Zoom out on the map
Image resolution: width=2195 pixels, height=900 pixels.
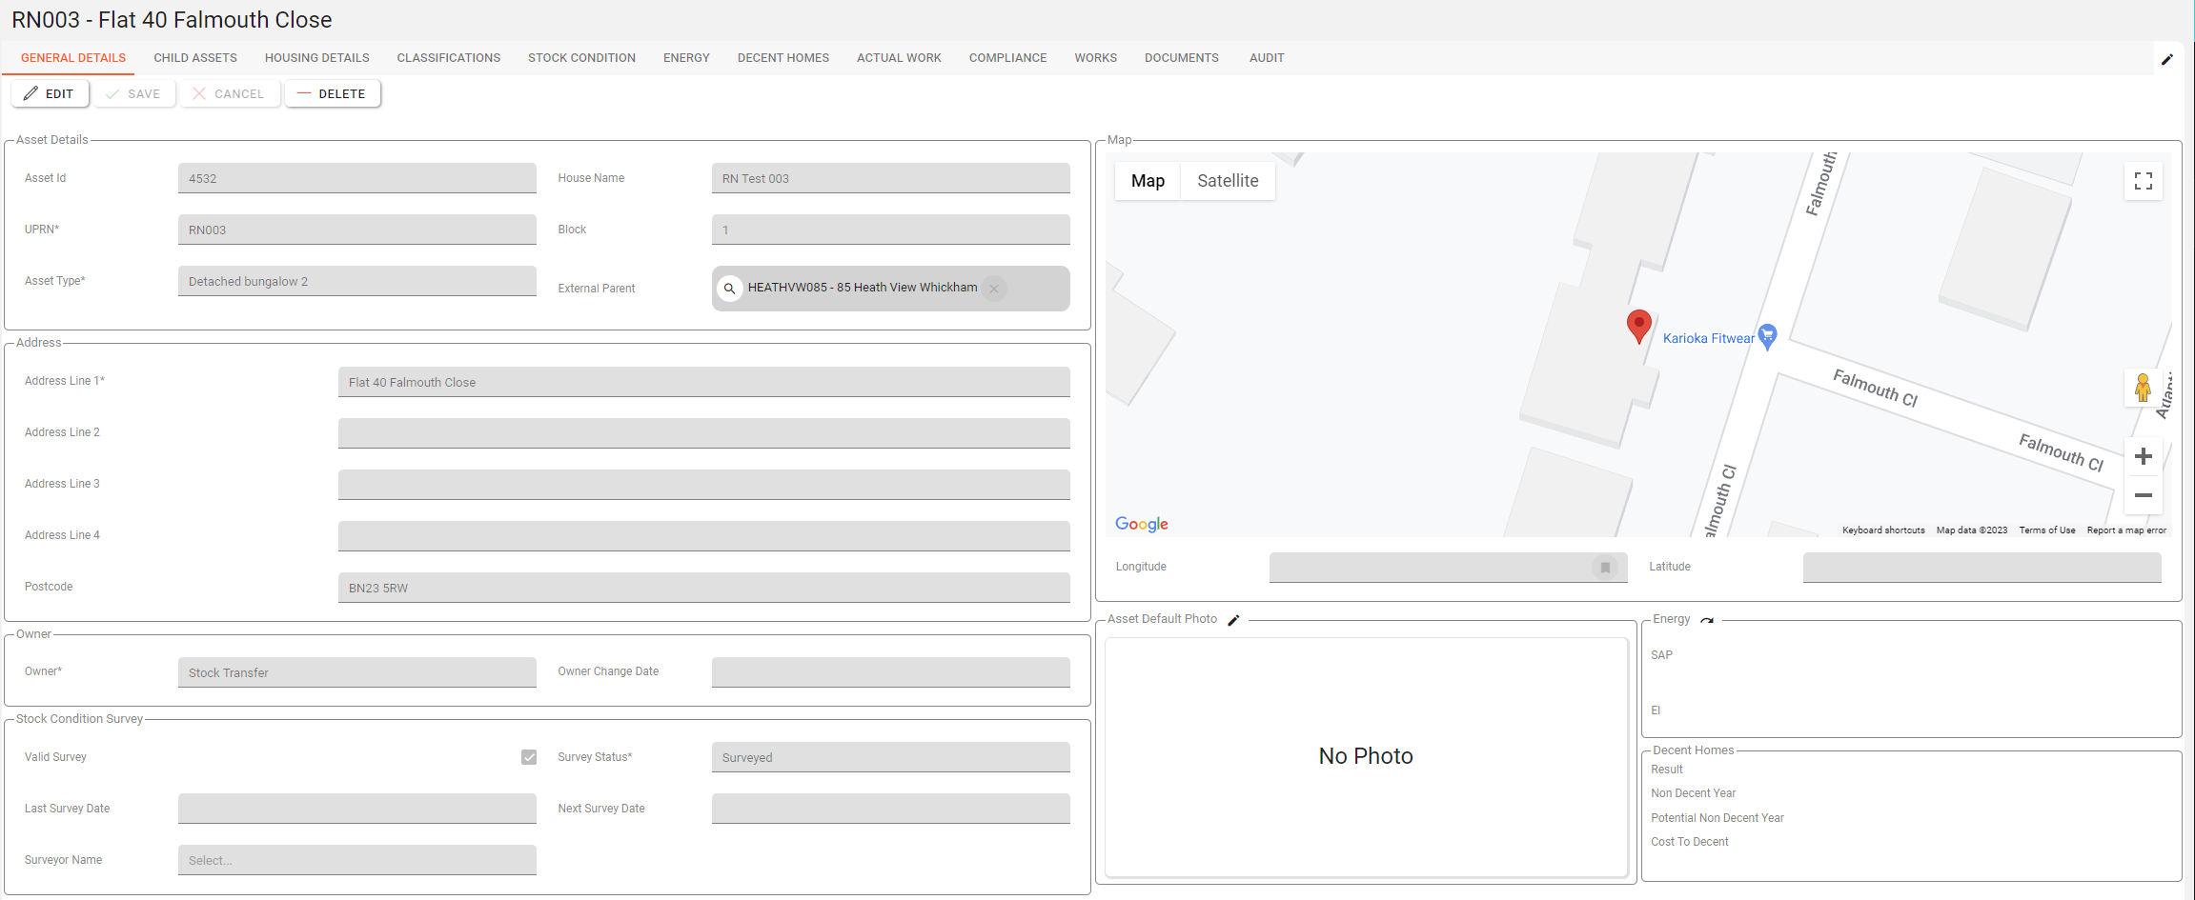tap(2143, 495)
